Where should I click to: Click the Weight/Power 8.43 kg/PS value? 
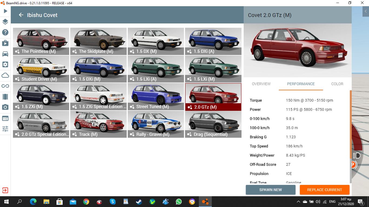click(x=296, y=155)
